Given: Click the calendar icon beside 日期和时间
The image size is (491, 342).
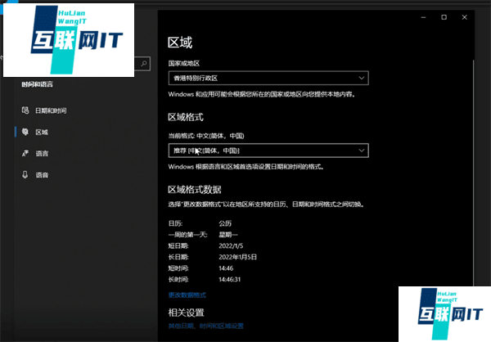Looking at the screenshot, I should click(x=25, y=110).
